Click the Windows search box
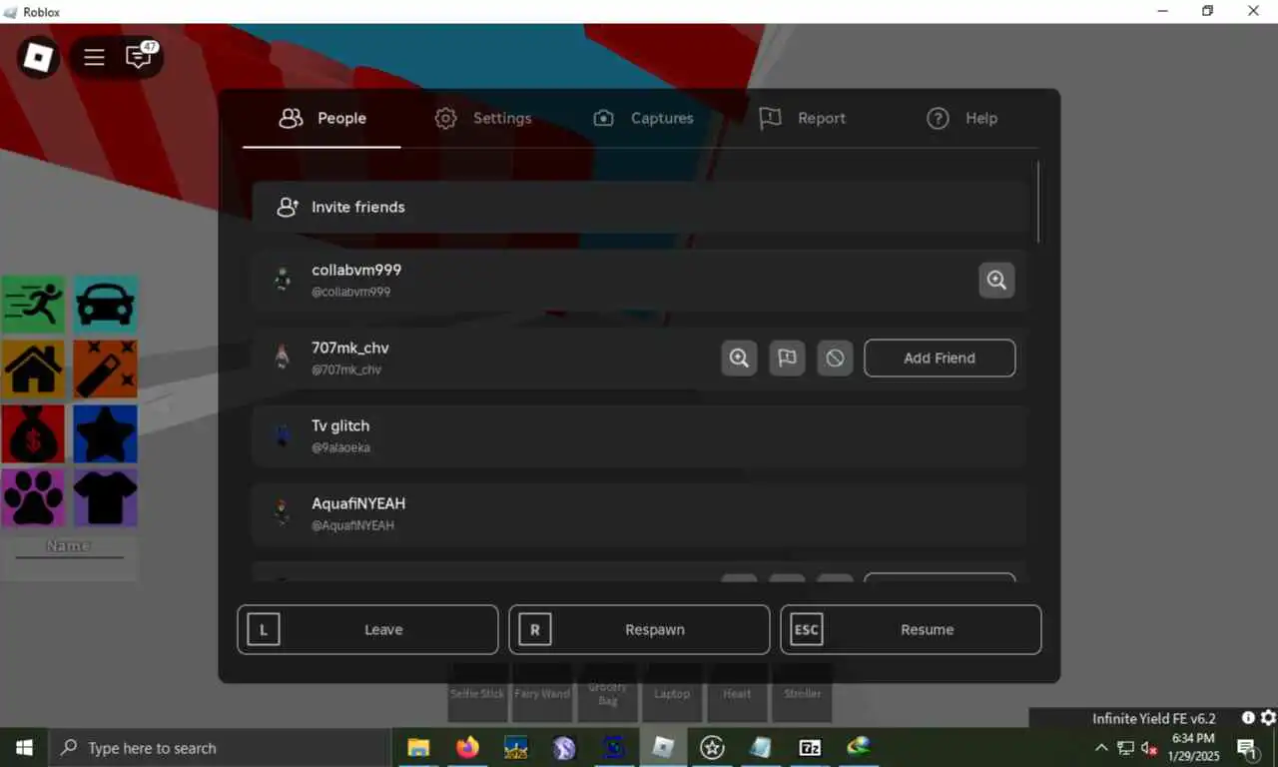Screen dimensions: 1278x767 [x=220, y=747]
